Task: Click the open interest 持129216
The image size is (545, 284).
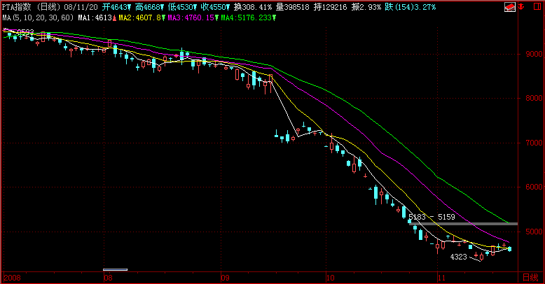Action: [x=330, y=7]
